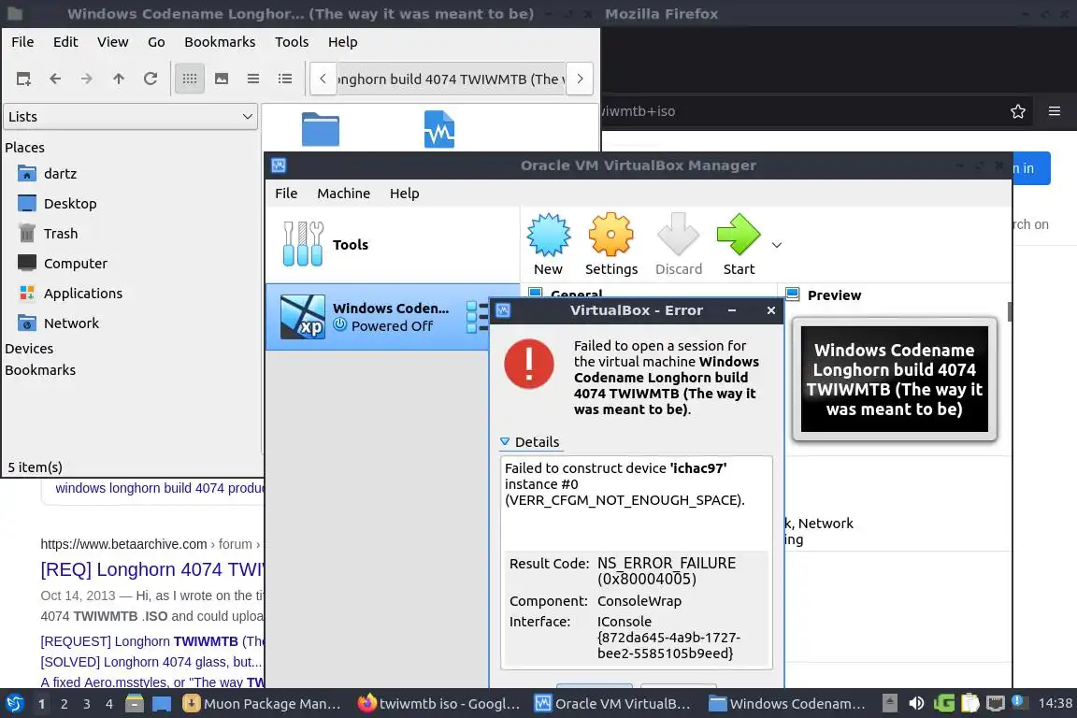Open the [REQ] Longhorn 4074 search result
This screenshot has height=718, width=1077.
[152, 569]
